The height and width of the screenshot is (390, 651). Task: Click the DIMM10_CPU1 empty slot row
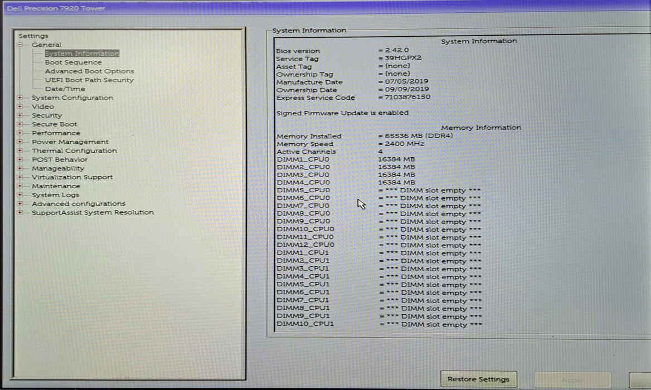[378, 324]
